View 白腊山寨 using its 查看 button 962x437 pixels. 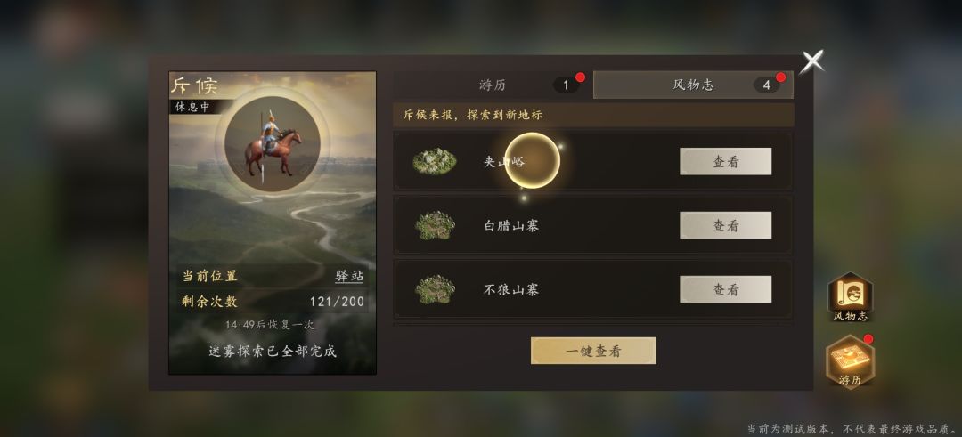pyautogui.click(x=725, y=225)
